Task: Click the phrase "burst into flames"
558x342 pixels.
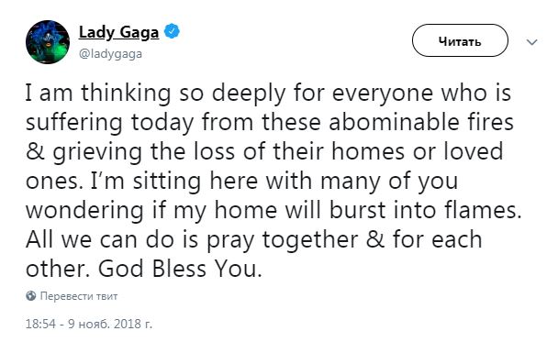Action: (x=423, y=210)
